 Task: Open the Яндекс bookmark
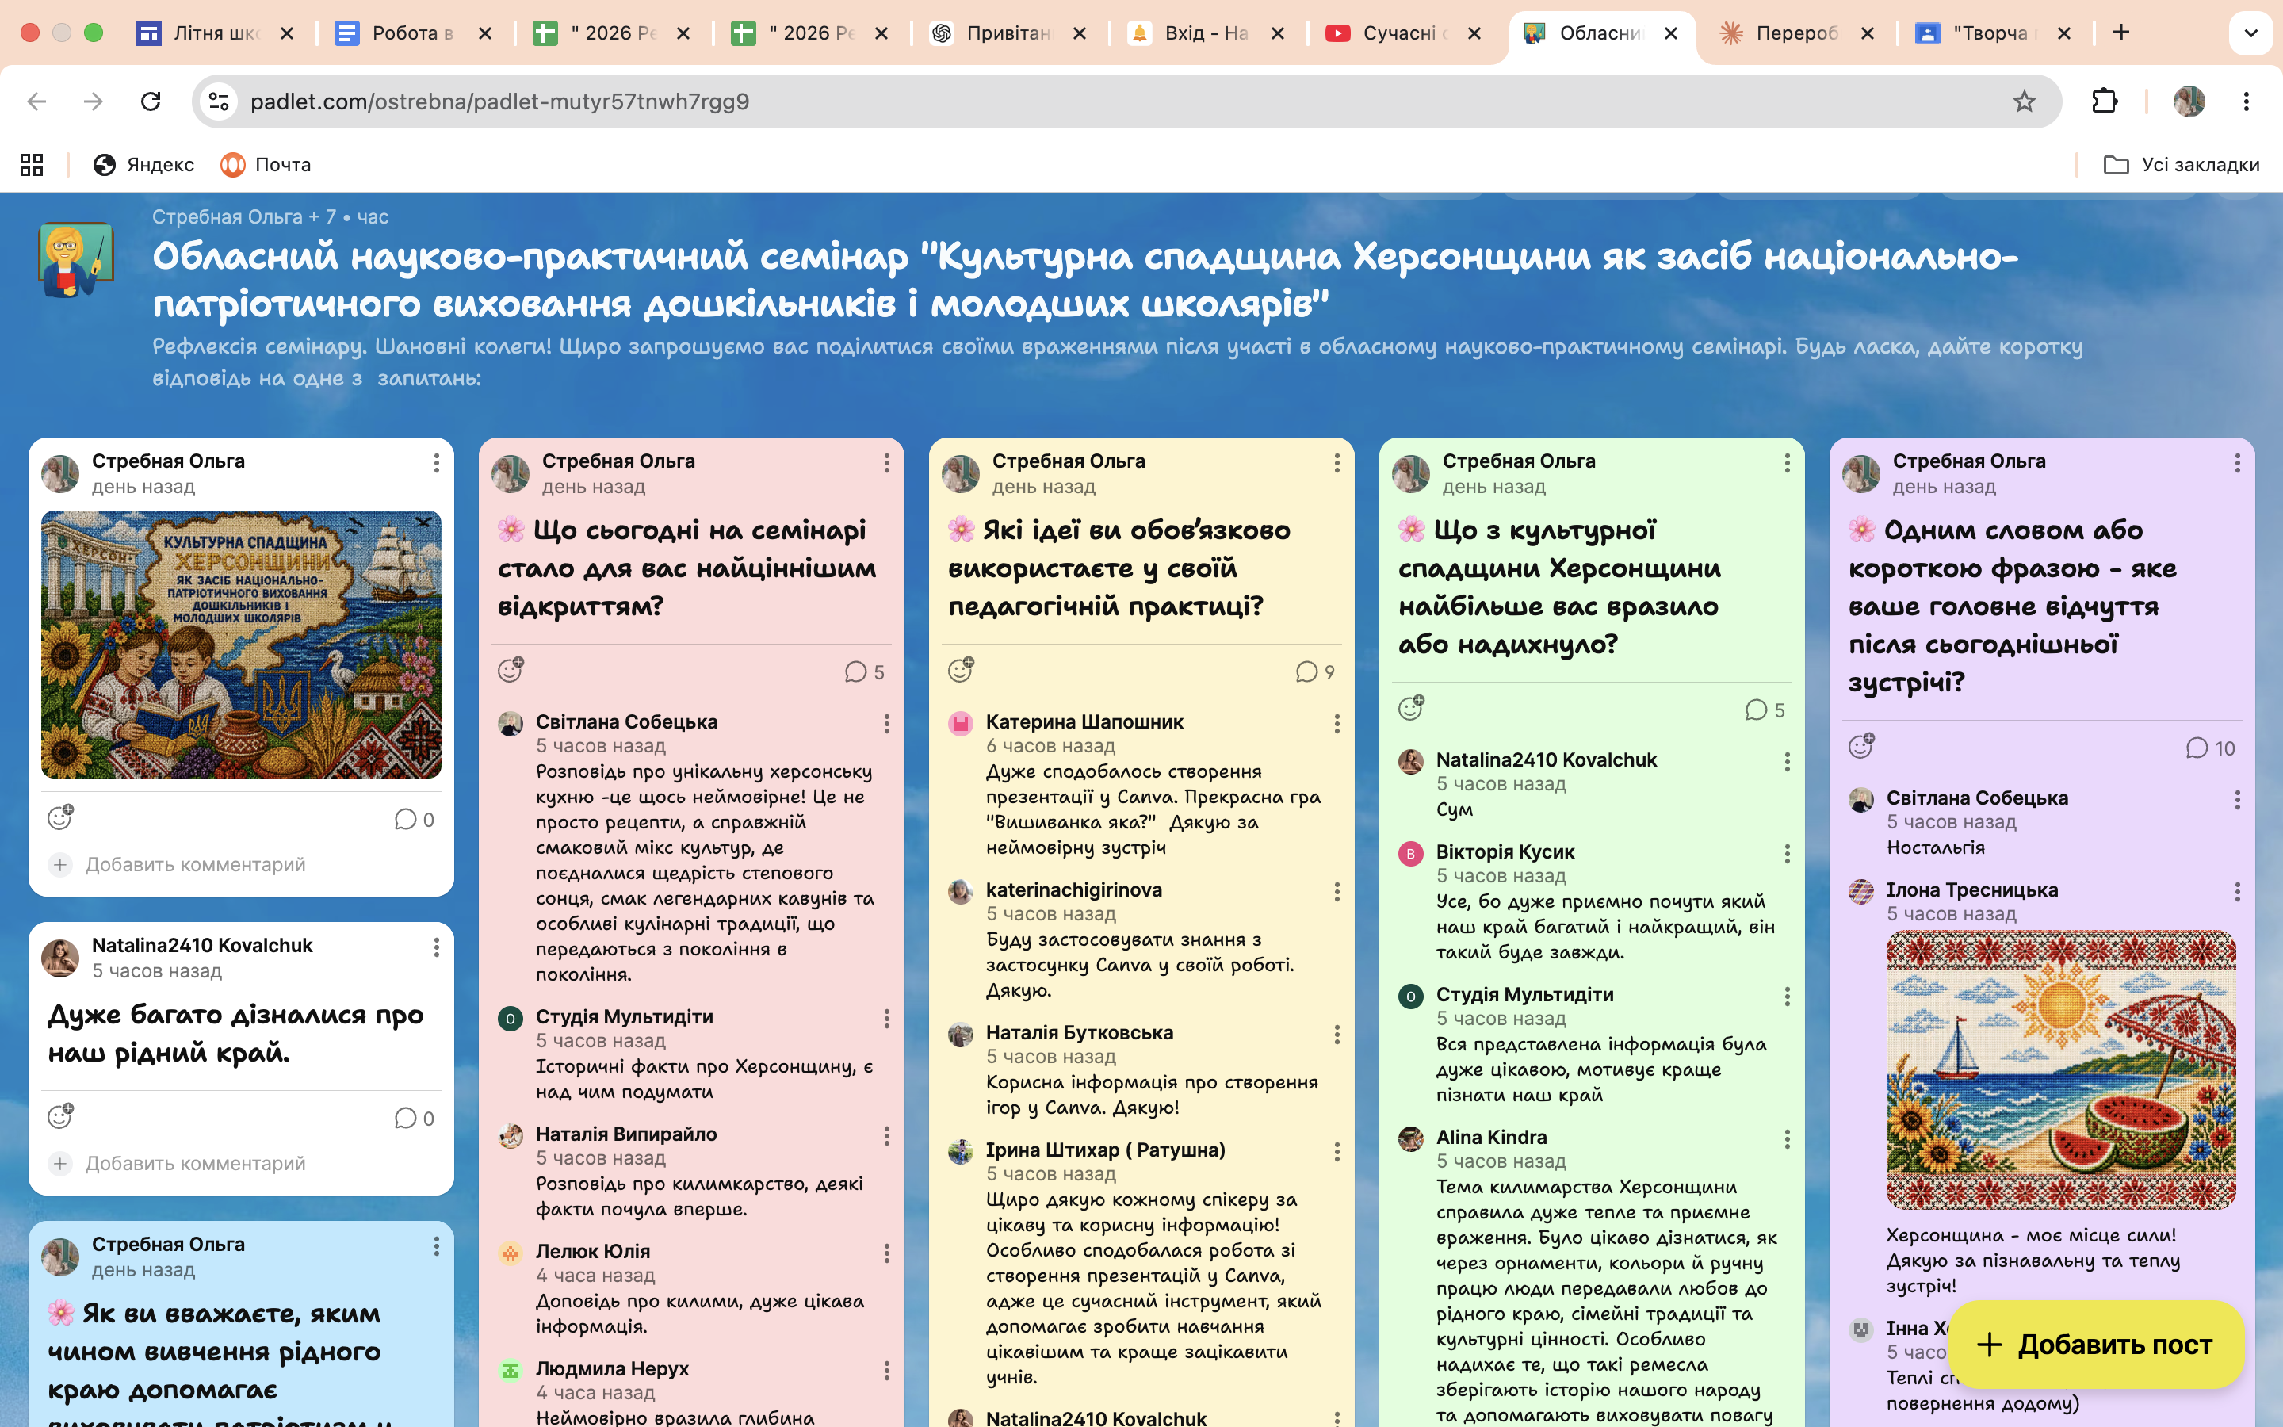[x=143, y=164]
